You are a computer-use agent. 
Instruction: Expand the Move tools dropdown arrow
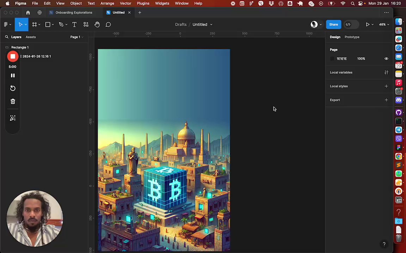26,25
